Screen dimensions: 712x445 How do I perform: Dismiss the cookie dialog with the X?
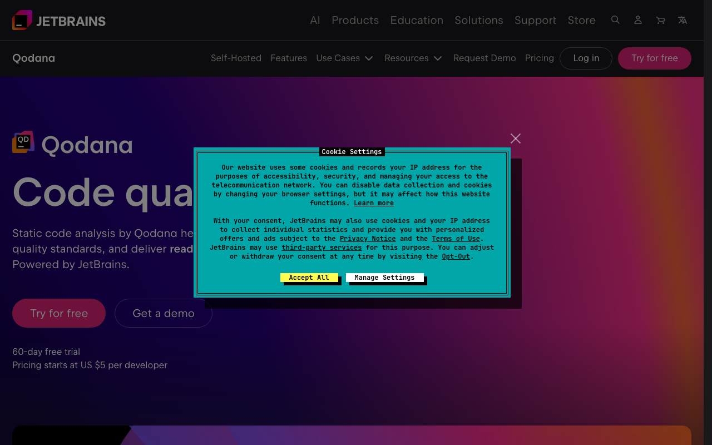[x=515, y=138]
